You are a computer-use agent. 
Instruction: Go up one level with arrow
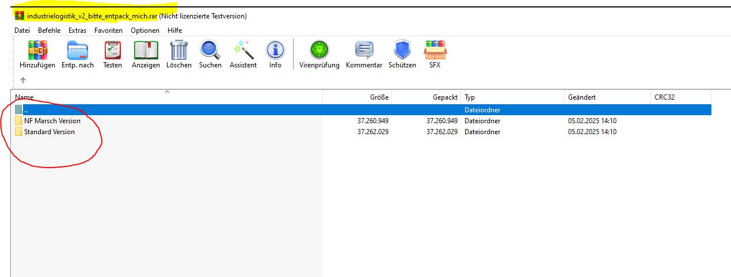pyautogui.click(x=23, y=80)
